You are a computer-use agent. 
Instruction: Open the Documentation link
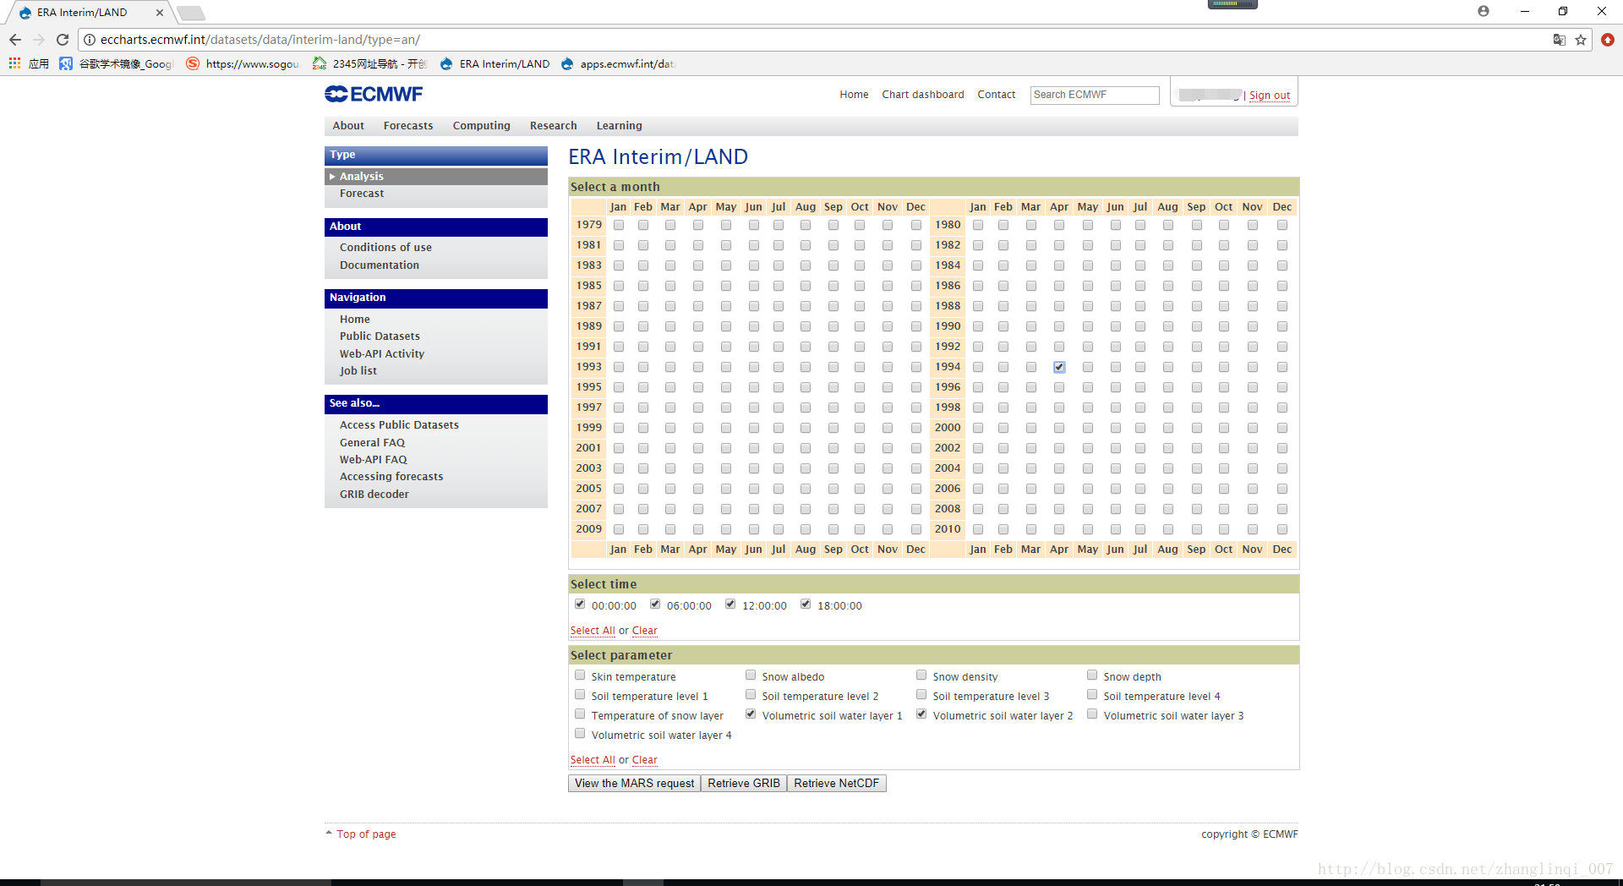click(x=380, y=265)
